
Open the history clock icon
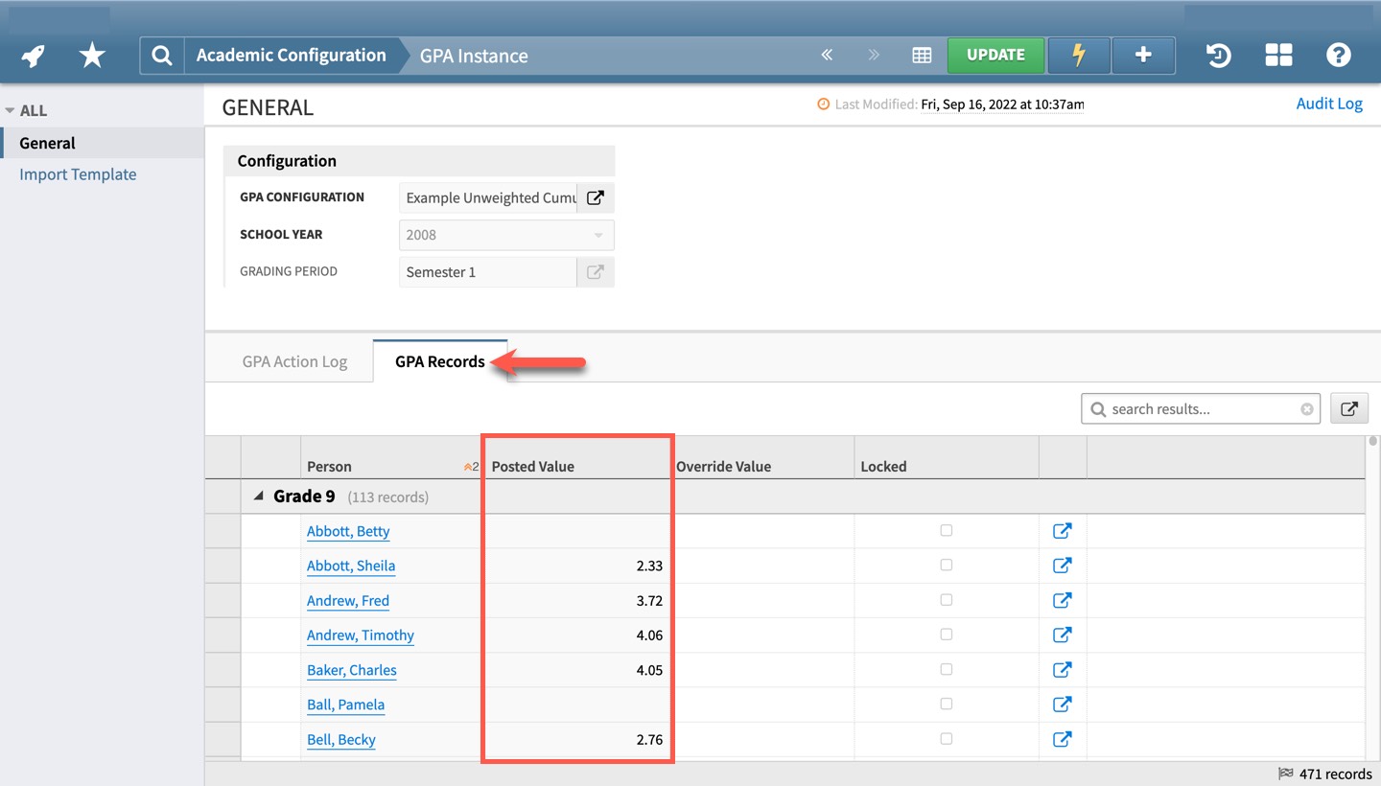(1218, 56)
